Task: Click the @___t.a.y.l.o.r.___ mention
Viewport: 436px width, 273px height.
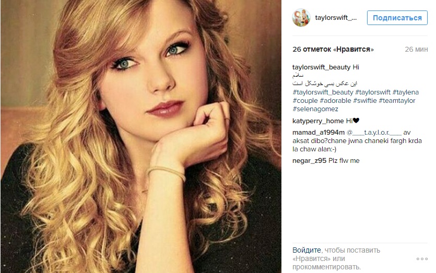Action: pos(374,133)
